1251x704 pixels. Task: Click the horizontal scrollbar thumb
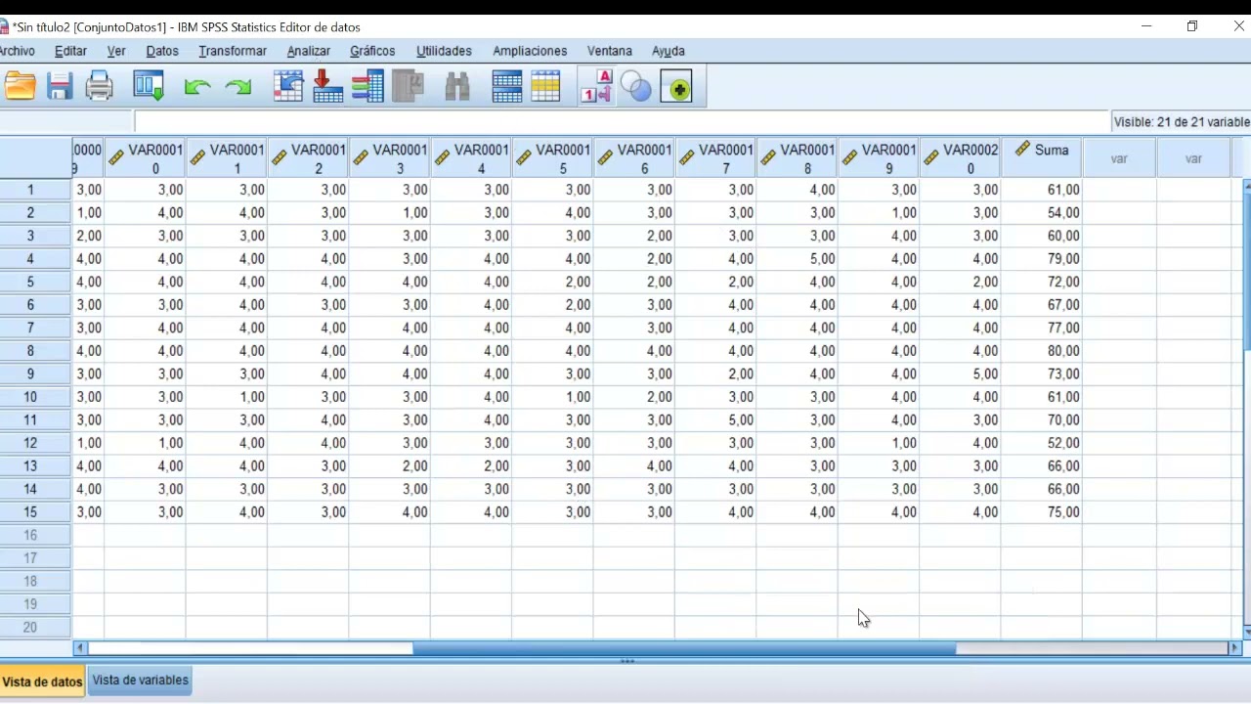pyautogui.click(x=684, y=648)
